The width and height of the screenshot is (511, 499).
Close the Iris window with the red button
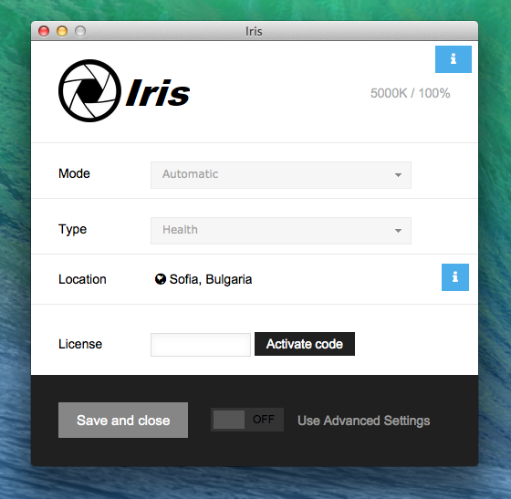click(x=44, y=31)
